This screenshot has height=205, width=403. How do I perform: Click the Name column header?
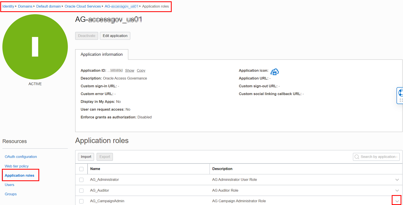pyautogui.click(x=95, y=169)
